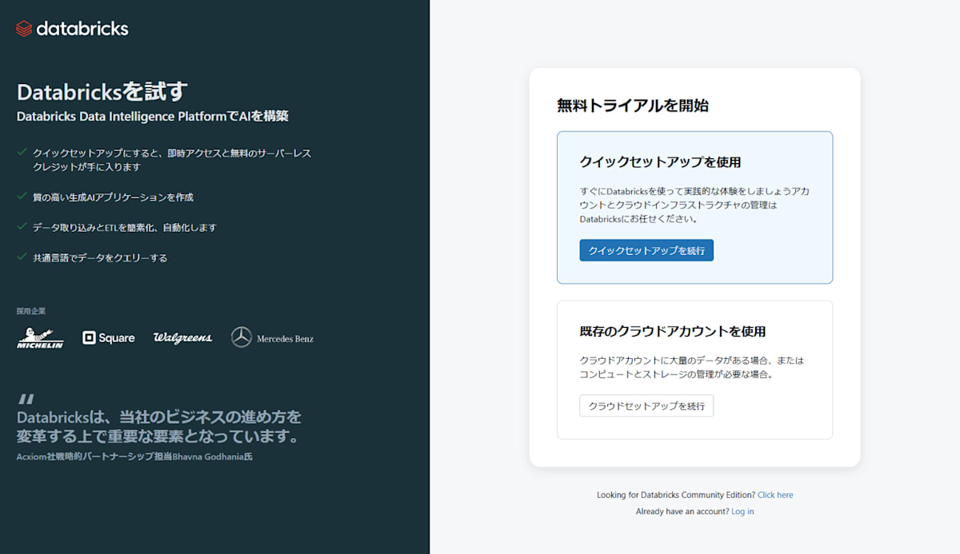Screen dimensions: 960x554
Task: Click the 質の高い生成AIアプリケーションを作成 text
Action: (113, 197)
